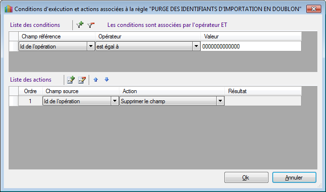
Task: Click the application bar chart icon
Action: [x=9, y=9]
